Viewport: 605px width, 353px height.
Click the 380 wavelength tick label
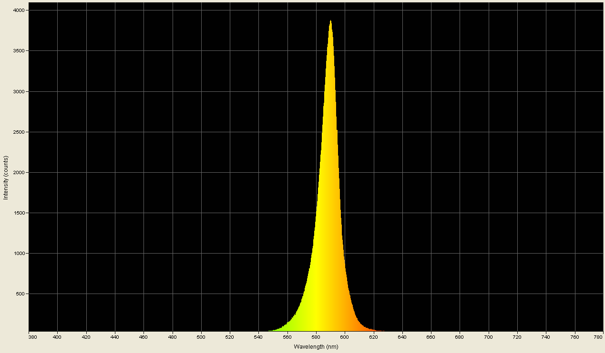pyautogui.click(x=31, y=337)
